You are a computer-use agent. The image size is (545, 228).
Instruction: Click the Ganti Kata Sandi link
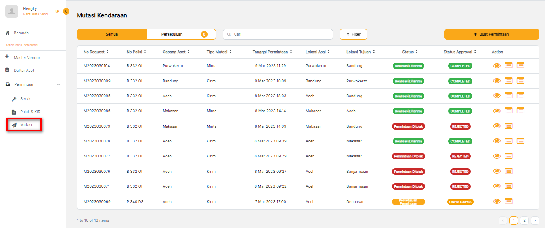36,14
